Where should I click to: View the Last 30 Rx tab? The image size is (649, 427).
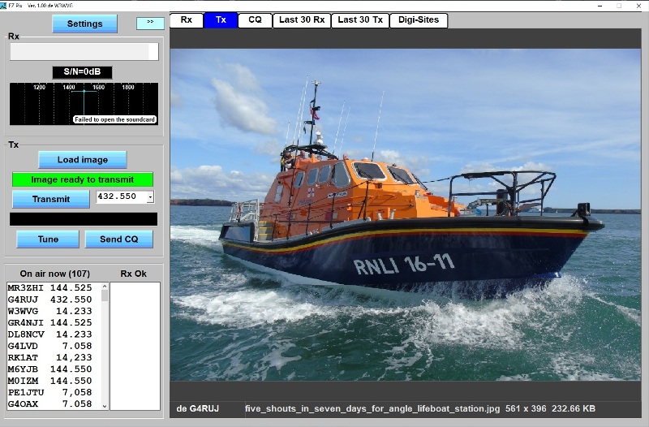302,19
